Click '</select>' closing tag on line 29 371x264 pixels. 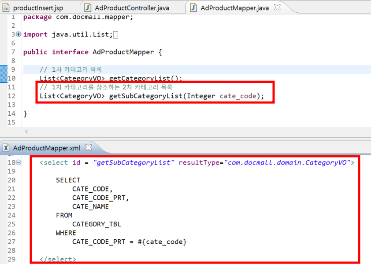(58, 259)
